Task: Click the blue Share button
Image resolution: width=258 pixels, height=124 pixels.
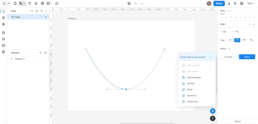Action: coord(219,4)
